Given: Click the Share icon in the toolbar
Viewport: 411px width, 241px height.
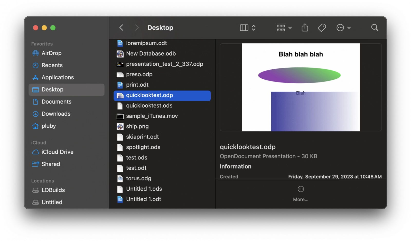Looking at the screenshot, I should point(305,27).
